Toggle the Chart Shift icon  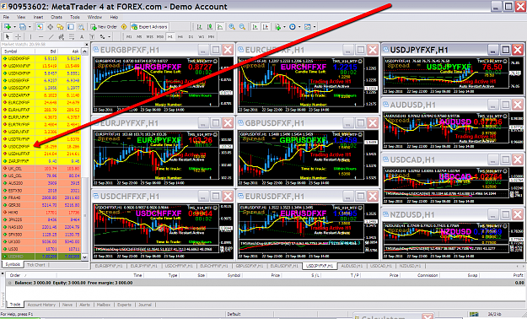tap(266, 27)
